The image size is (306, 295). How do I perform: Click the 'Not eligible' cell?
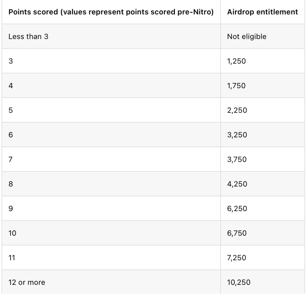pyautogui.click(x=247, y=37)
